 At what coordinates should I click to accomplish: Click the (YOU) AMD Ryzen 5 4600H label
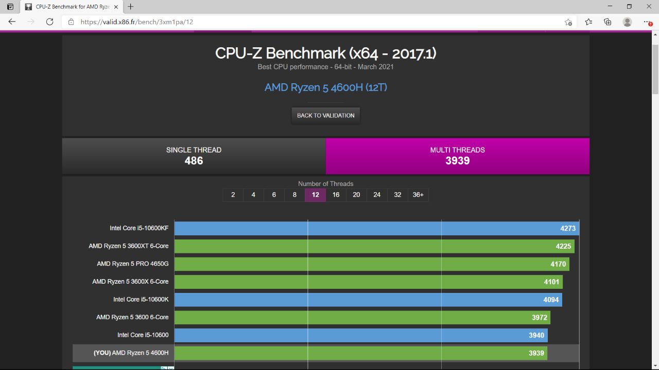[x=131, y=353]
